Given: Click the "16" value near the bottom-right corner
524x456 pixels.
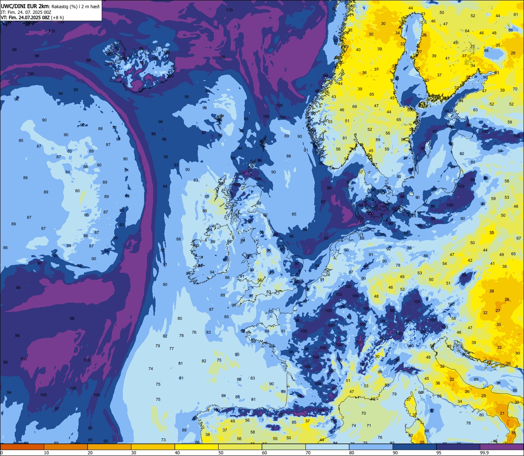Looking at the screenshot, I should [x=513, y=433].
